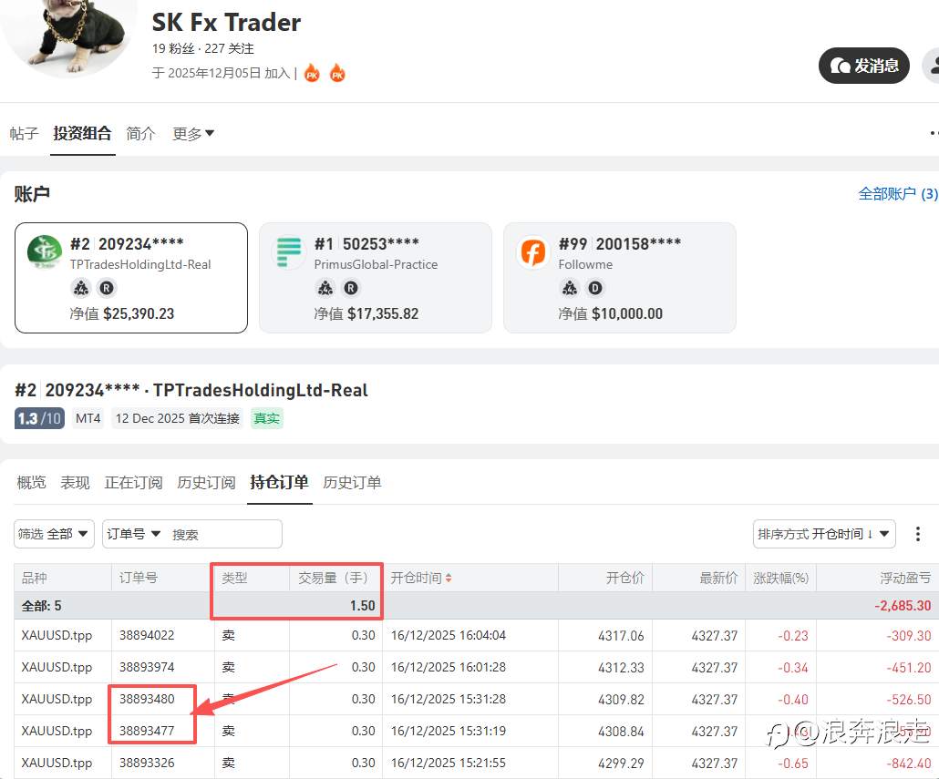Click the 最新价 column header
Screen dimensions: 939x779
[x=718, y=578]
